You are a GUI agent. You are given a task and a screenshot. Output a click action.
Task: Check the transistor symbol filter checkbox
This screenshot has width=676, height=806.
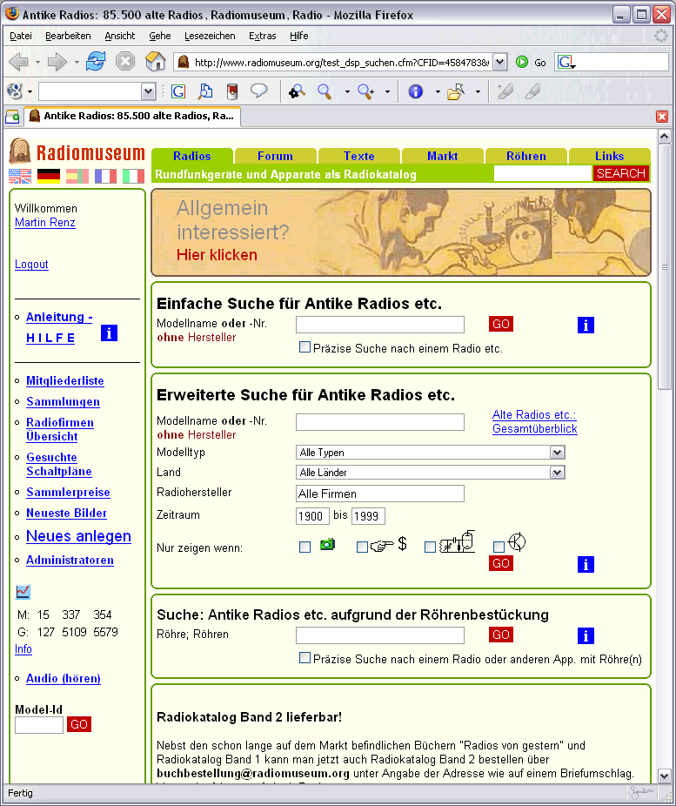click(499, 547)
